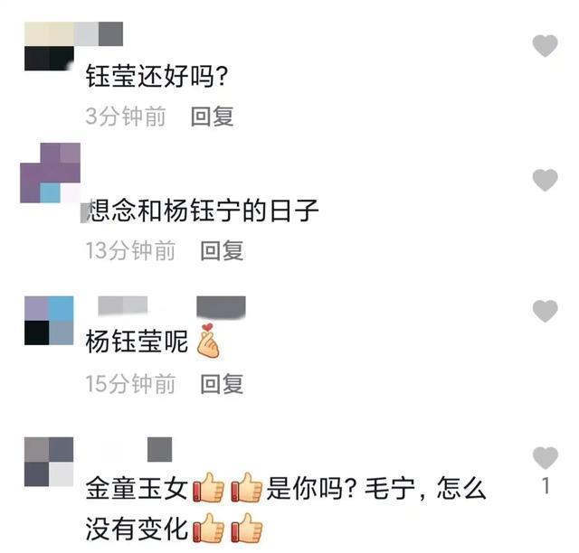
Task: Tap the heart on the "金童玉女" comment
Action: coord(545,457)
